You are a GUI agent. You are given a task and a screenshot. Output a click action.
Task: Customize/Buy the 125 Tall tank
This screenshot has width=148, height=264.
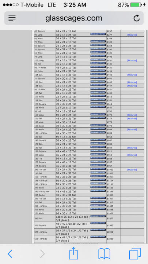[98, 92]
